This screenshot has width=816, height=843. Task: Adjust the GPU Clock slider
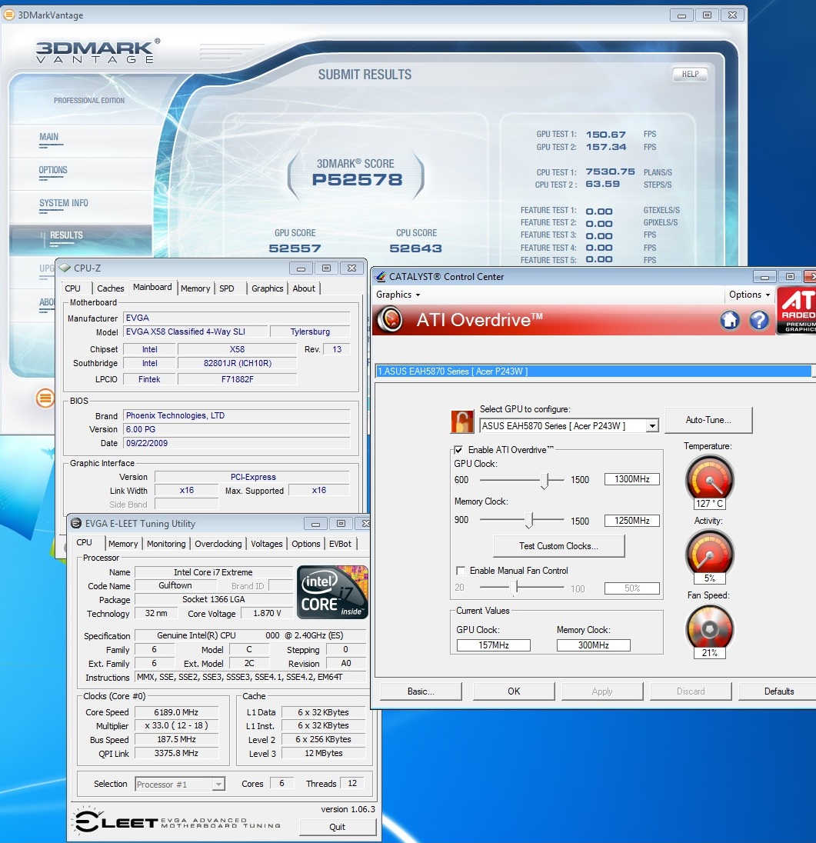point(545,481)
